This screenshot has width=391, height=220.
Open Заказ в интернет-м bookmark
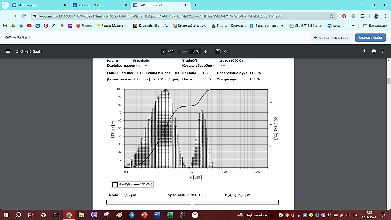coord(267,26)
